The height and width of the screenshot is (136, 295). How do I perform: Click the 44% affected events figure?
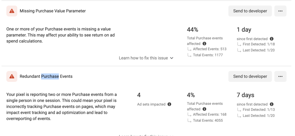click(192, 30)
